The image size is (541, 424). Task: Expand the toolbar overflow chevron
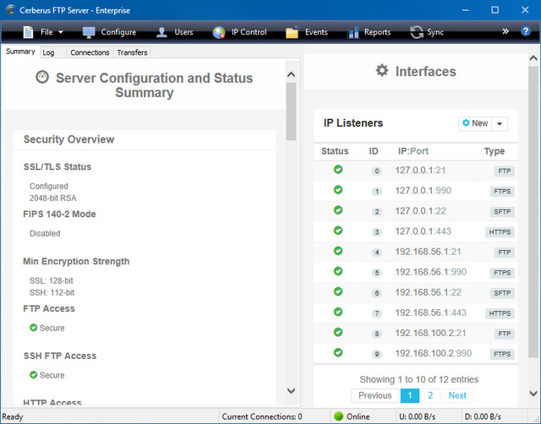[505, 31]
